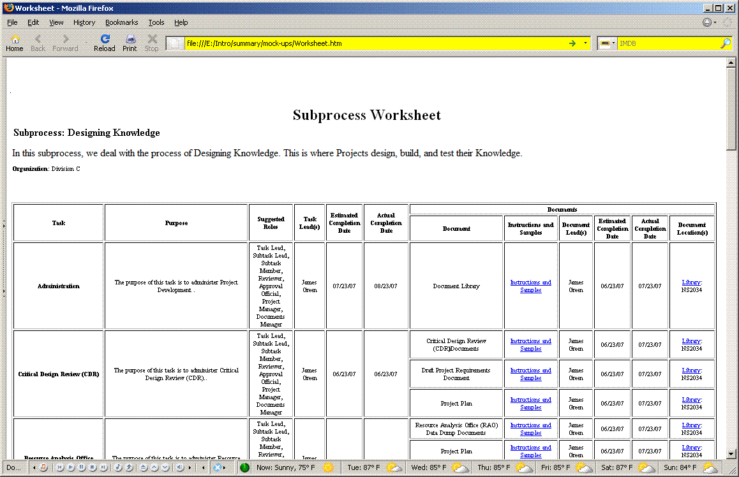Click the address bar URL field
The image size is (739, 477).
375,43
